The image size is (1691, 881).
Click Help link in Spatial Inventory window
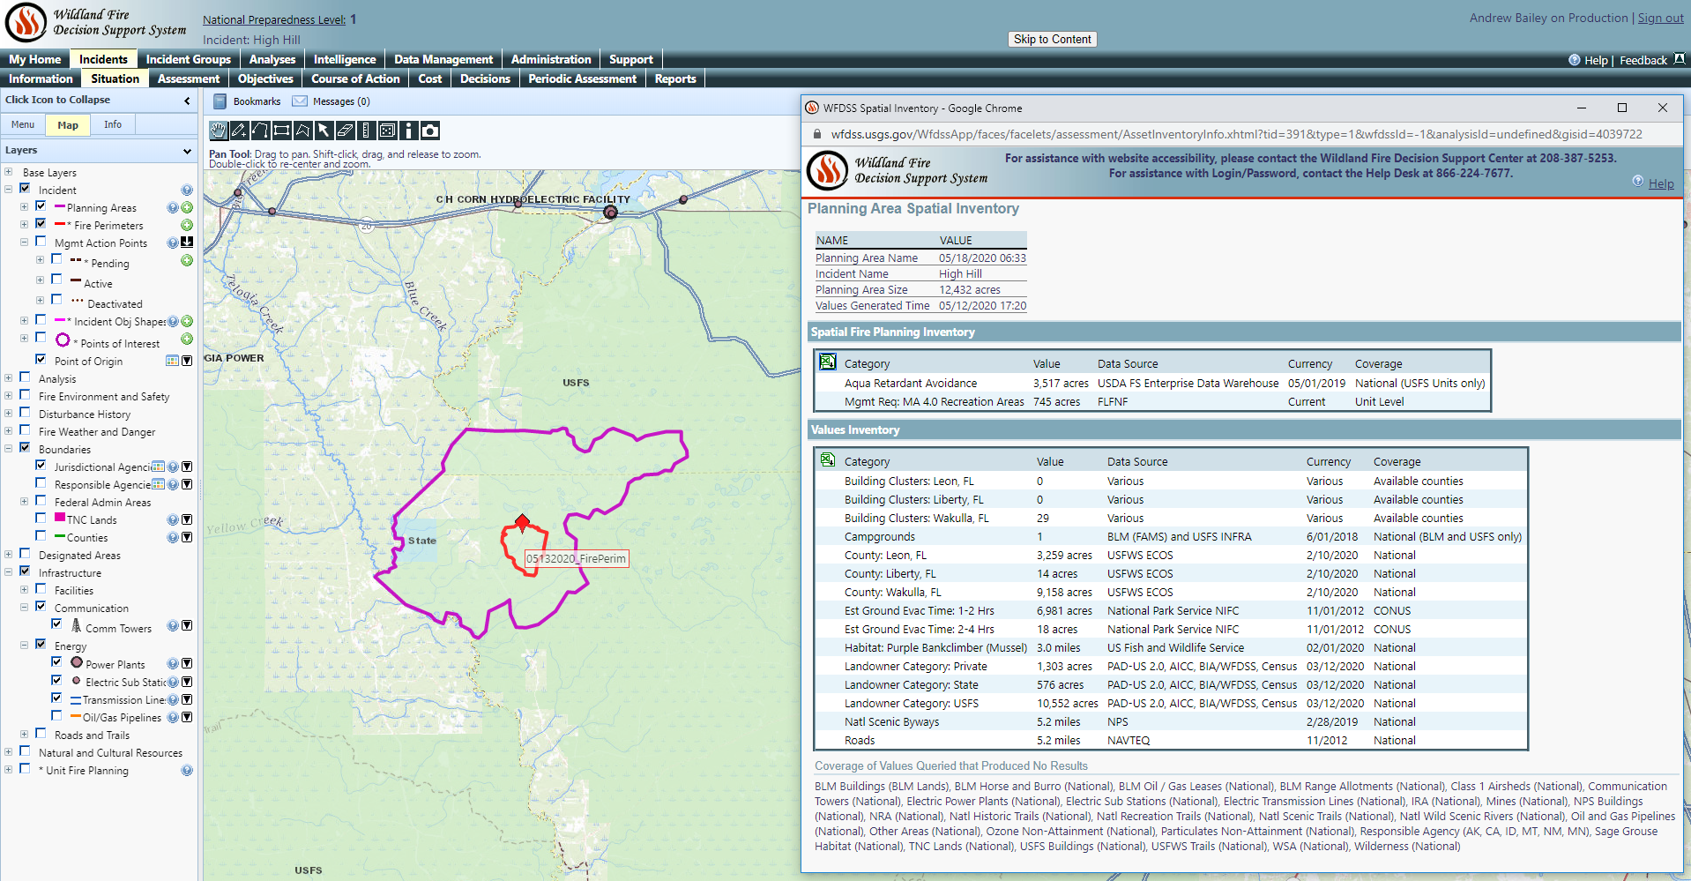coord(1661,183)
